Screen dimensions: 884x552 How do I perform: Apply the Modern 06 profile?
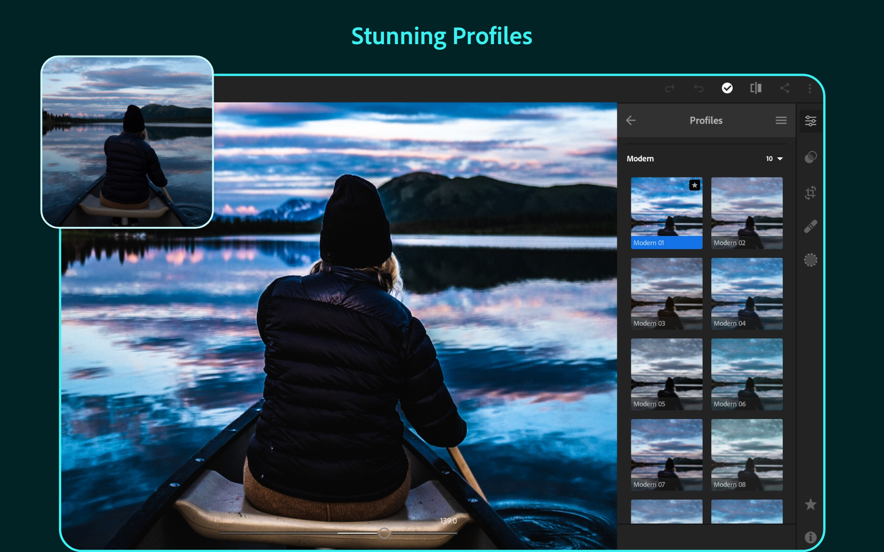pos(747,374)
